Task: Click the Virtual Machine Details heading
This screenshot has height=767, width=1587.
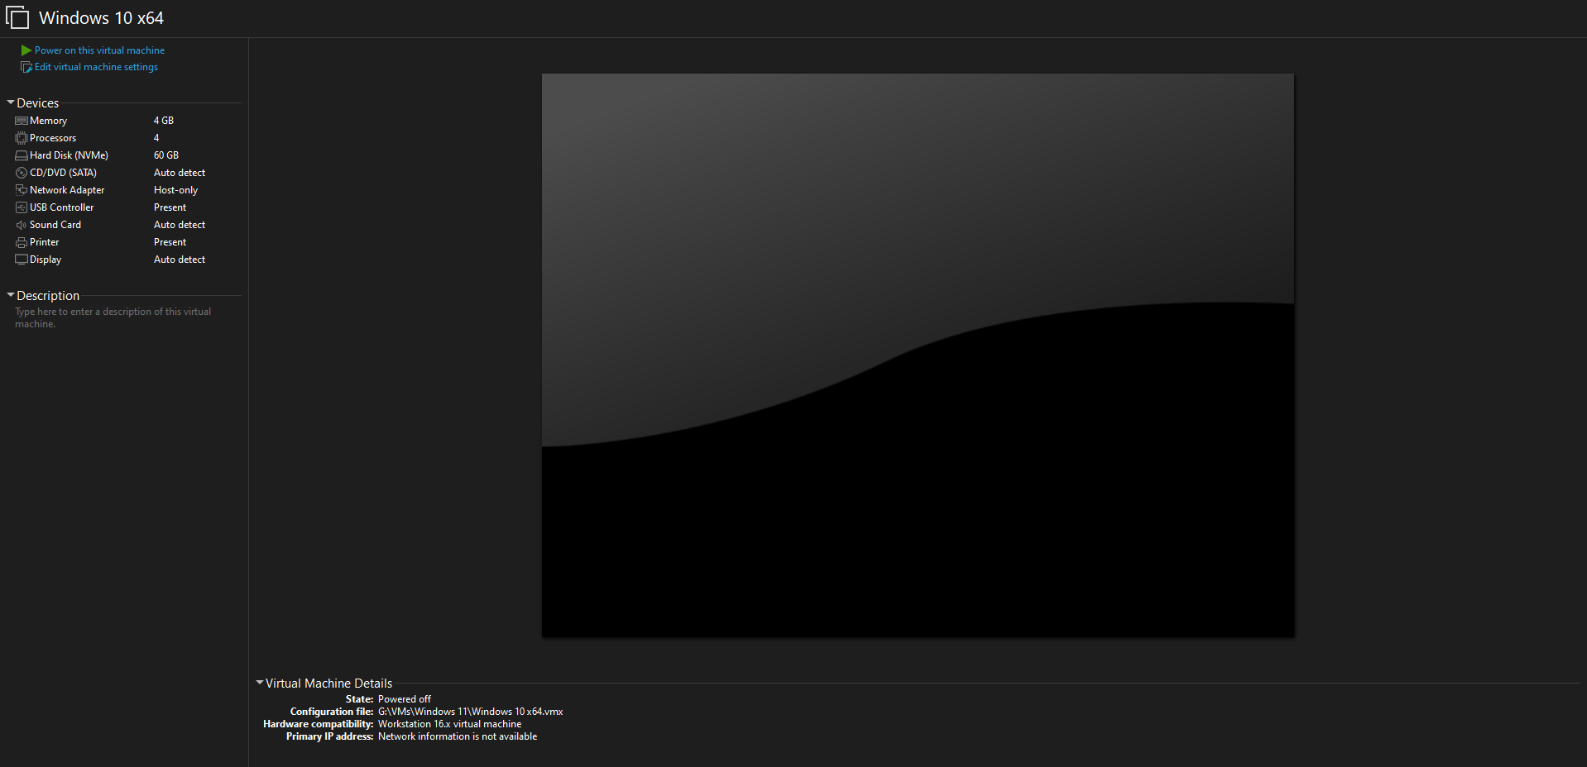Action: [328, 684]
